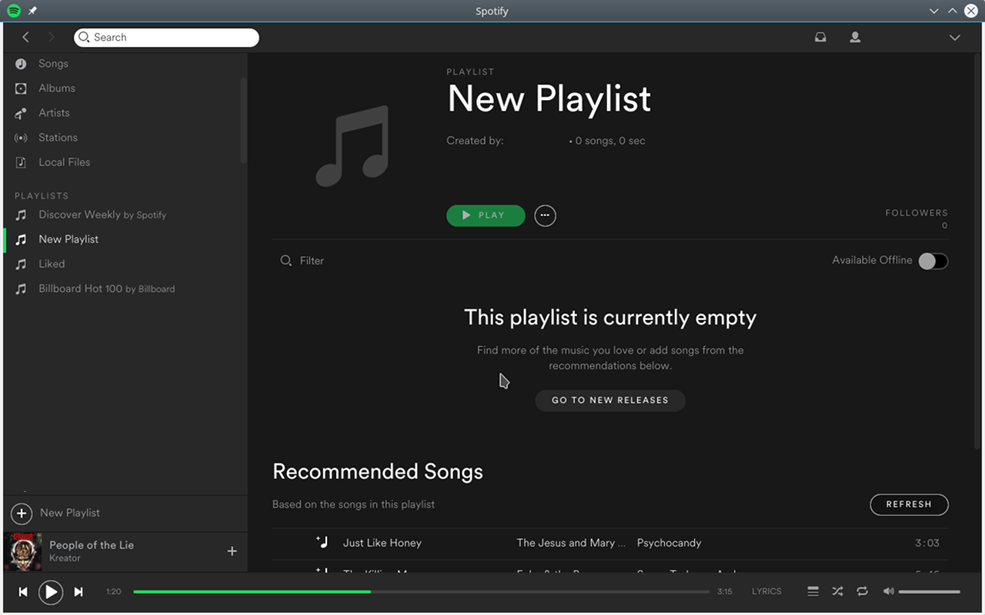This screenshot has height=615, width=985.
Task: Open the playlist more options ellipsis
Action: 545,215
